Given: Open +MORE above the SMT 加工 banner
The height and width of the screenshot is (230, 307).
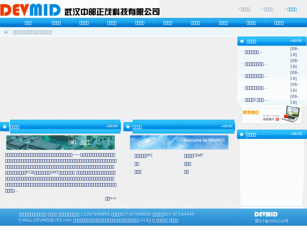Looking at the screenshot, I should (112, 126).
